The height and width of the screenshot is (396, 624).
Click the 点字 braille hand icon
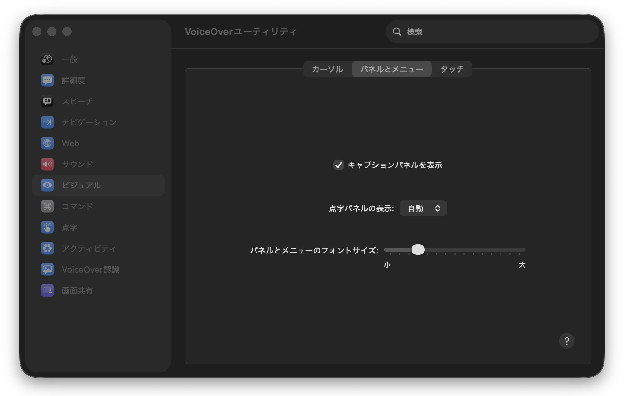tap(47, 227)
